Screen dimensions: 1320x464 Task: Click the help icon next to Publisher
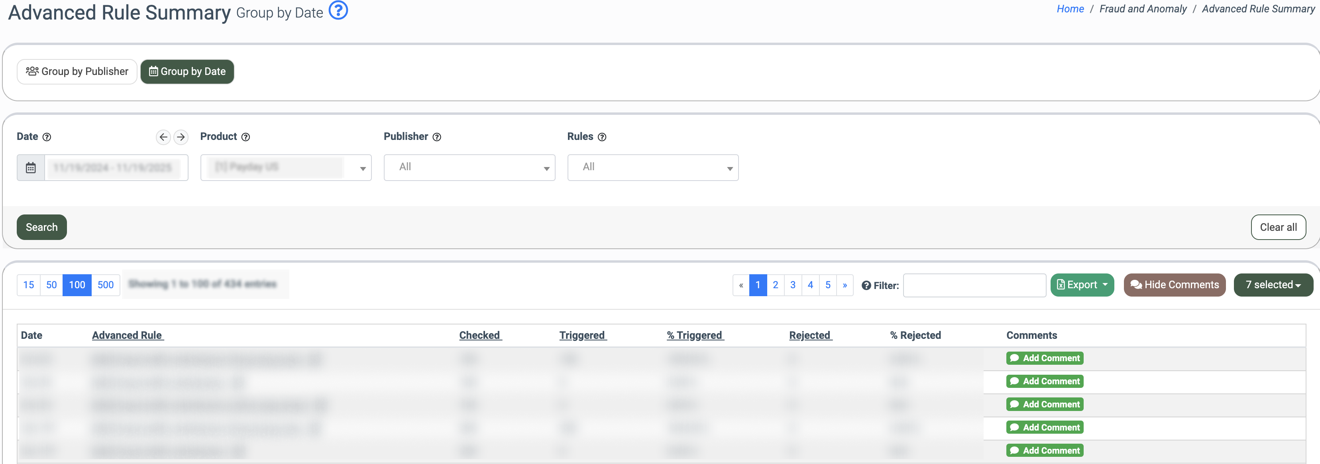click(436, 137)
